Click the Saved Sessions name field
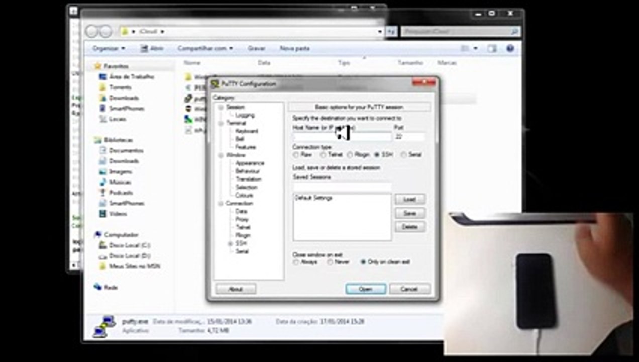Viewport: 639px width, 362px height. pyautogui.click(x=342, y=186)
